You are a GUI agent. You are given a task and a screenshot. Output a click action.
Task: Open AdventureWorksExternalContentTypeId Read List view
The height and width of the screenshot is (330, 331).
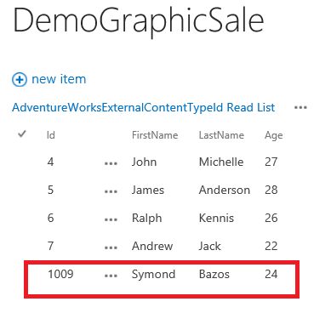coord(143,108)
